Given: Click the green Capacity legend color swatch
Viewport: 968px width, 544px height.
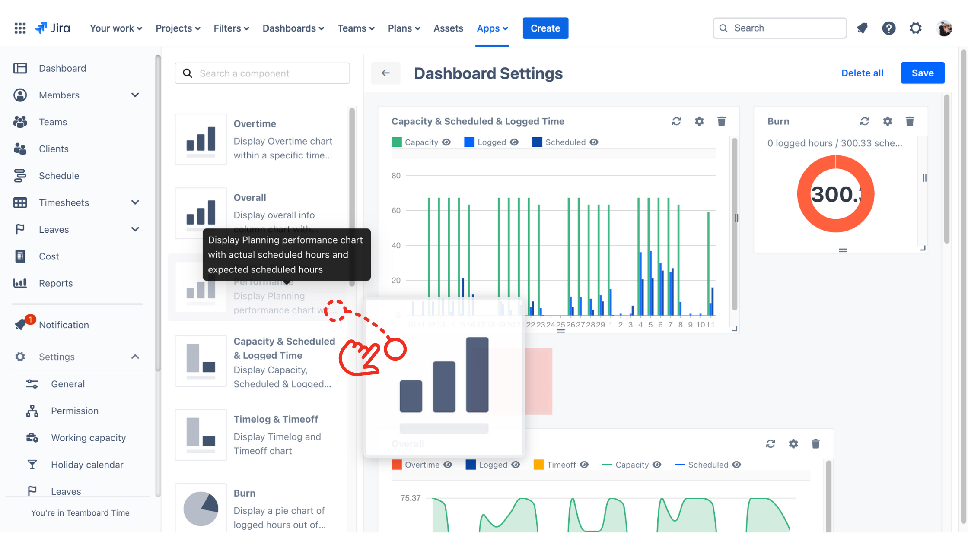Looking at the screenshot, I should [396, 142].
